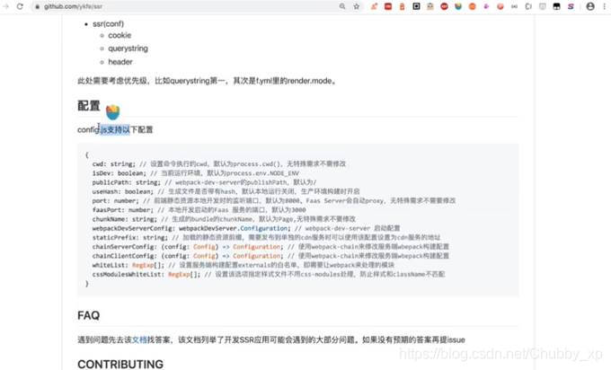The width and height of the screenshot is (611, 370).
Task: Select the staticPrefix: string code line
Action: pyautogui.click(x=267, y=238)
